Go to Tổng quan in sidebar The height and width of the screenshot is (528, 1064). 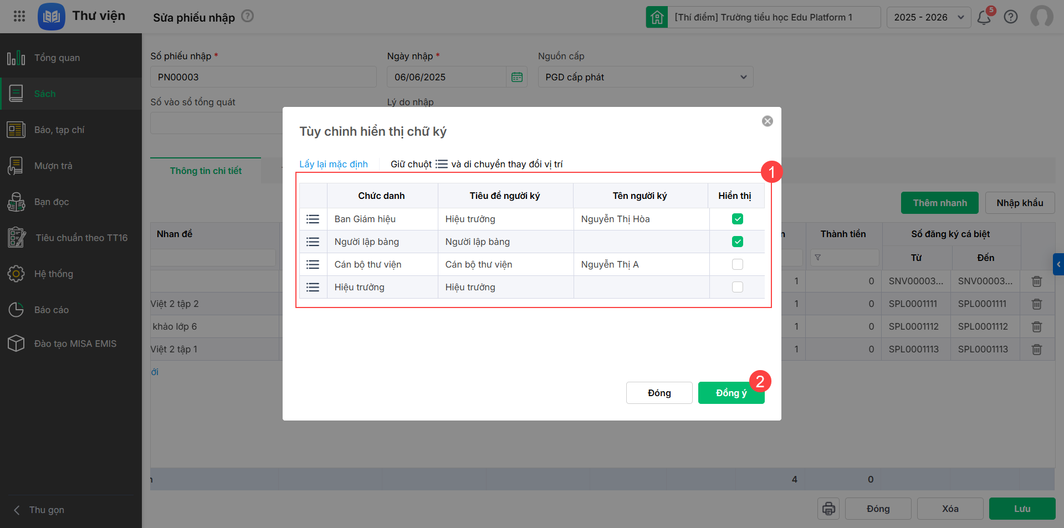tap(71, 58)
